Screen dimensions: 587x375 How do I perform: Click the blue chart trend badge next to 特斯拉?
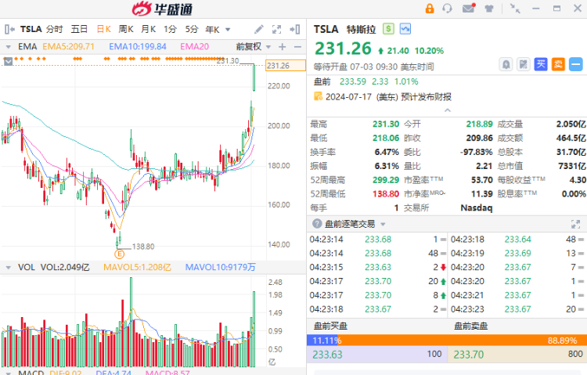(x=405, y=29)
